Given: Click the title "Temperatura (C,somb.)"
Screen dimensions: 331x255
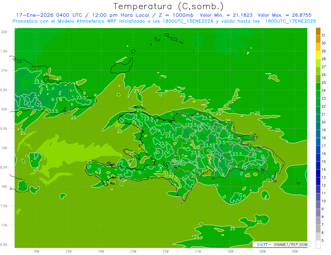Looking at the screenshot, I should pos(168,7).
